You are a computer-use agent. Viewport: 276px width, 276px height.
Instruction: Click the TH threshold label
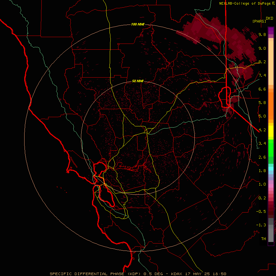tap(263, 239)
